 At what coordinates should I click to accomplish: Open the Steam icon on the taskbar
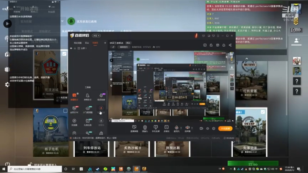point(98,169)
